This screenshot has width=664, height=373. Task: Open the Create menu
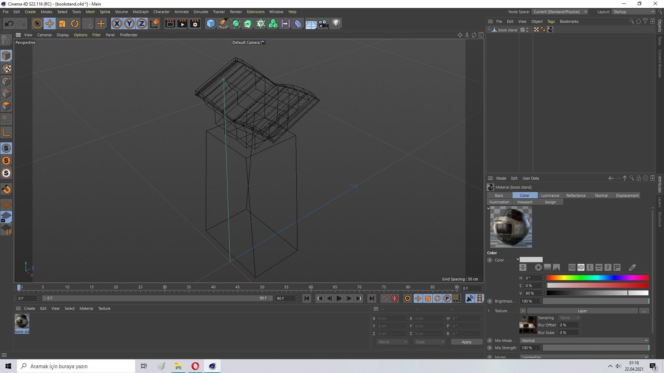(x=30, y=12)
